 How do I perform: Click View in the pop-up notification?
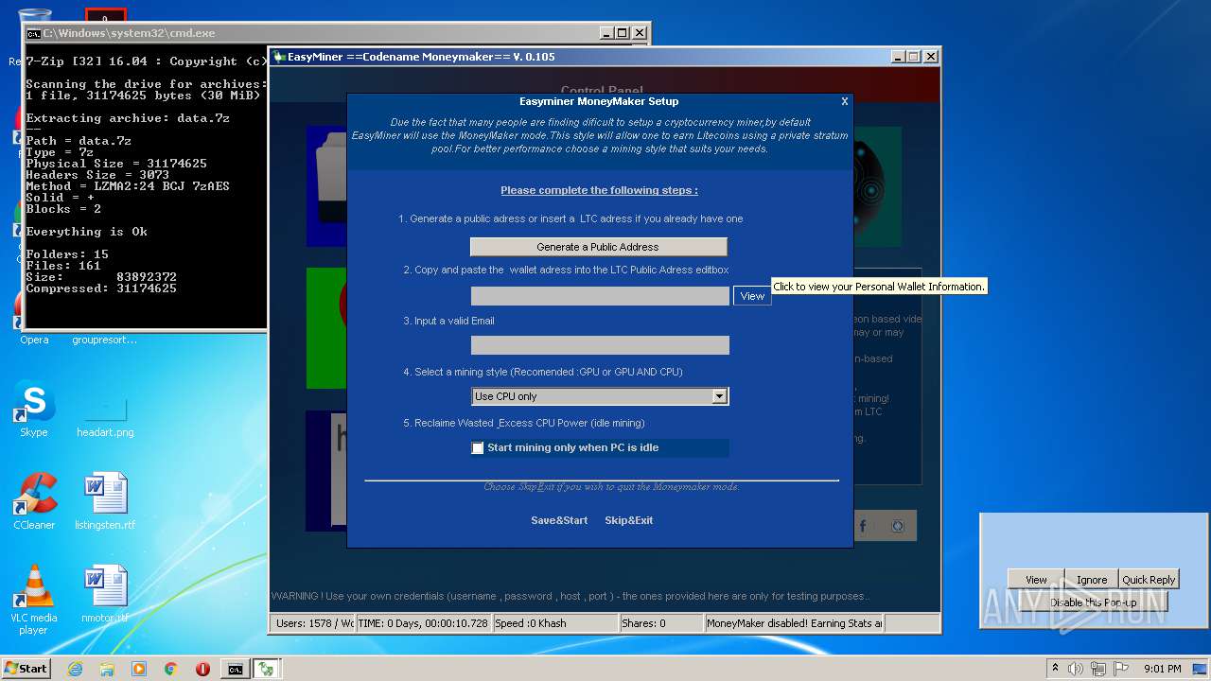click(x=1037, y=580)
